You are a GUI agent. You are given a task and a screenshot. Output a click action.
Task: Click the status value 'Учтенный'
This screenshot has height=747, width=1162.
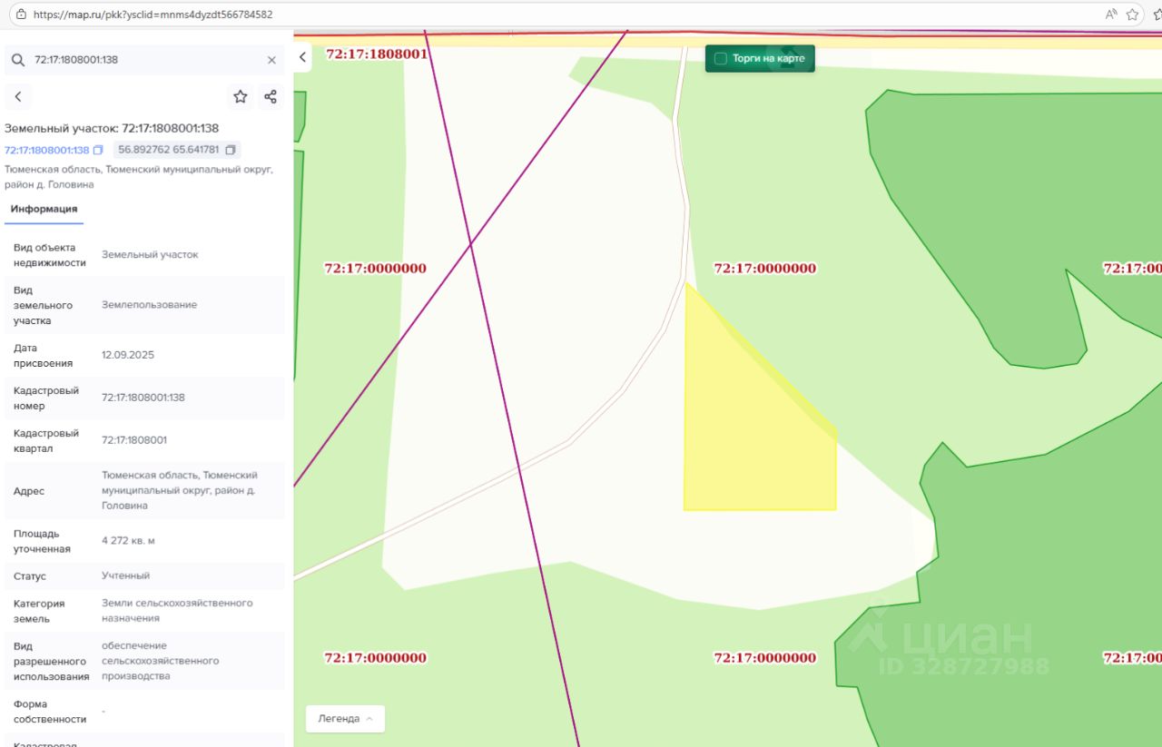click(125, 575)
